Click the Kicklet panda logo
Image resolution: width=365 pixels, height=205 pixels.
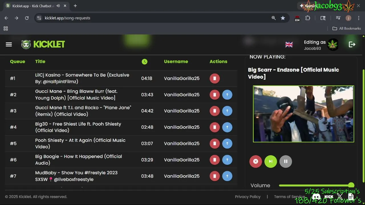tap(26, 44)
